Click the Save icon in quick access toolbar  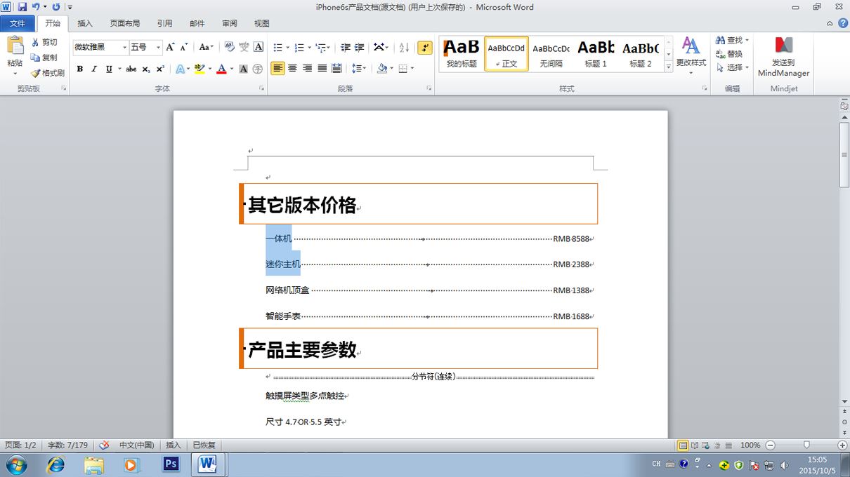point(22,7)
